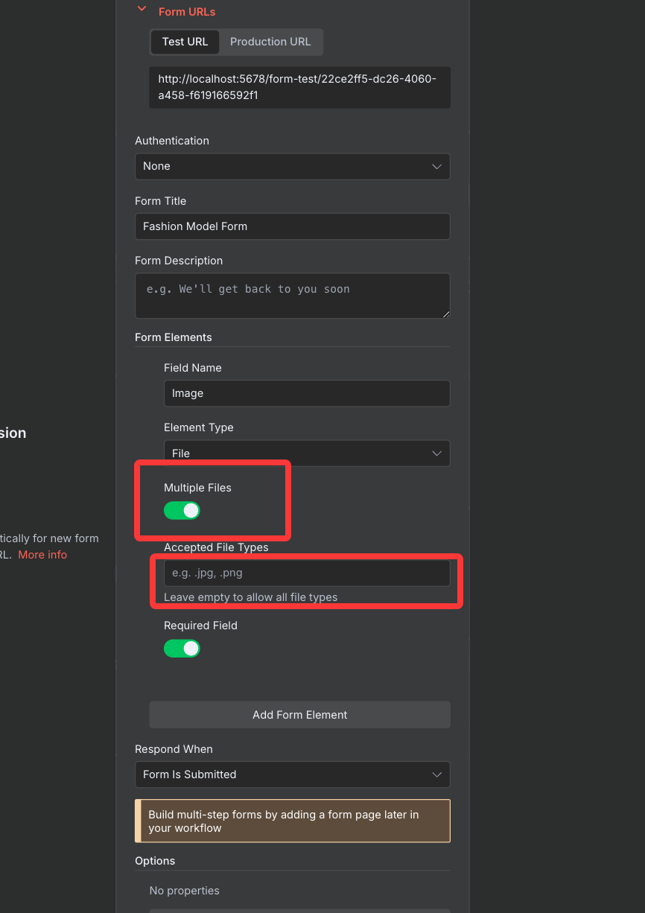Click the chevron arrow in Respond When field

pos(437,774)
